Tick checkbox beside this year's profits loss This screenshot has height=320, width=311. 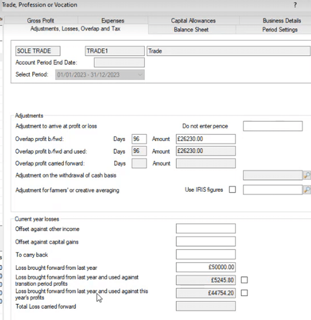244,293
